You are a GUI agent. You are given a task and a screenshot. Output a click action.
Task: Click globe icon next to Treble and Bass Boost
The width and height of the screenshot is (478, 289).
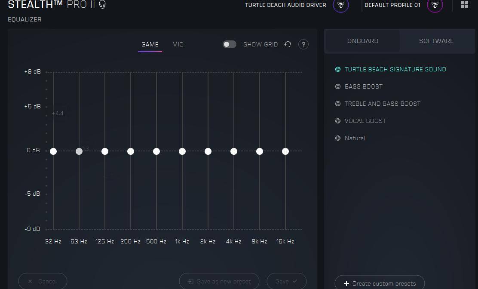pos(338,104)
